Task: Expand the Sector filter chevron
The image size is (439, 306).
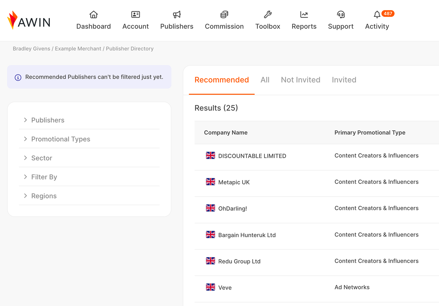Action: click(x=25, y=158)
